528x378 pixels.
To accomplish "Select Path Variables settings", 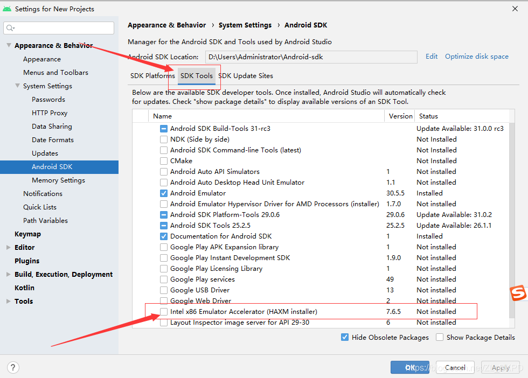I will click(45, 221).
